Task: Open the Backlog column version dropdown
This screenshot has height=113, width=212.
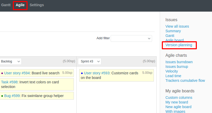Action: [11, 61]
